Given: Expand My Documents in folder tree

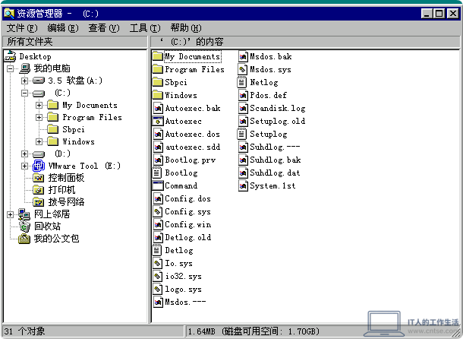Looking at the screenshot, I should pyautogui.click(x=39, y=106).
